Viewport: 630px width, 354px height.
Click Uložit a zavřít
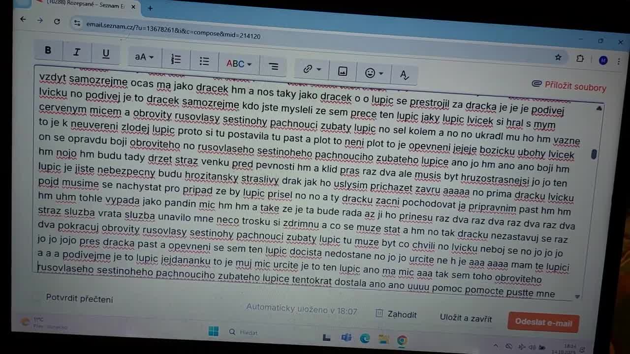[466, 318]
